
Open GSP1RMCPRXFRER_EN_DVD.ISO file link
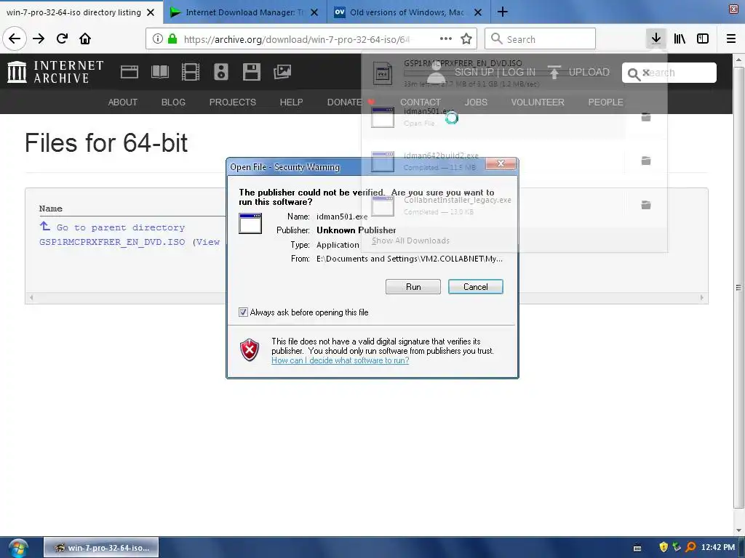112,241
